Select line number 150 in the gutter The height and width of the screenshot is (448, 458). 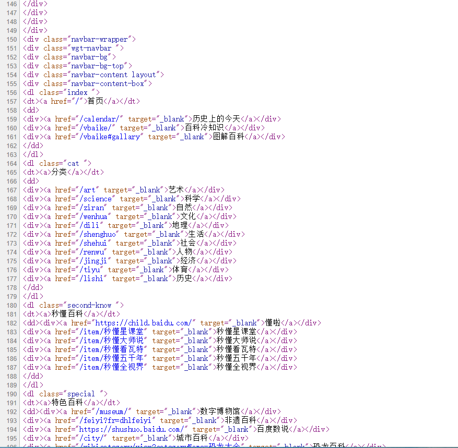11,39
